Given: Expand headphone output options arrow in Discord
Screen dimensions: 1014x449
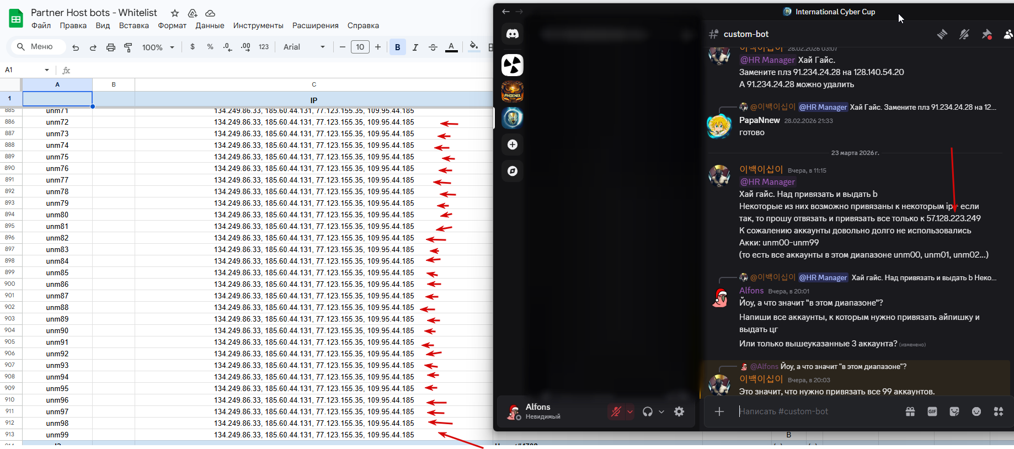Looking at the screenshot, I should tap(661, 411).
